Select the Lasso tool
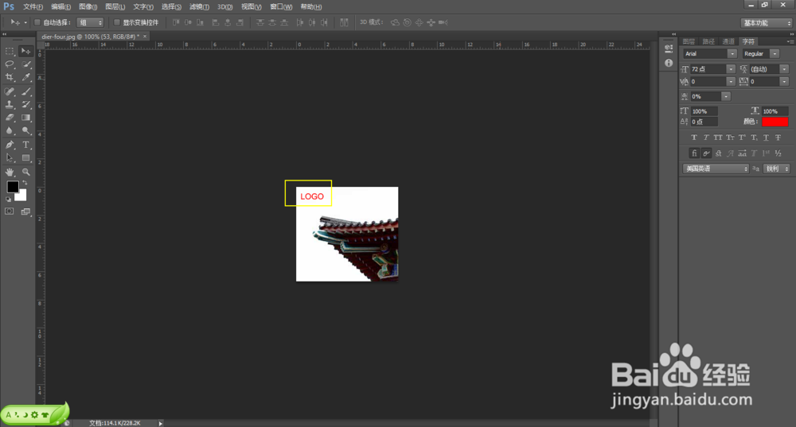Image resolution: width=796 pixels, height=427 pixels. [x=10, y=64]
